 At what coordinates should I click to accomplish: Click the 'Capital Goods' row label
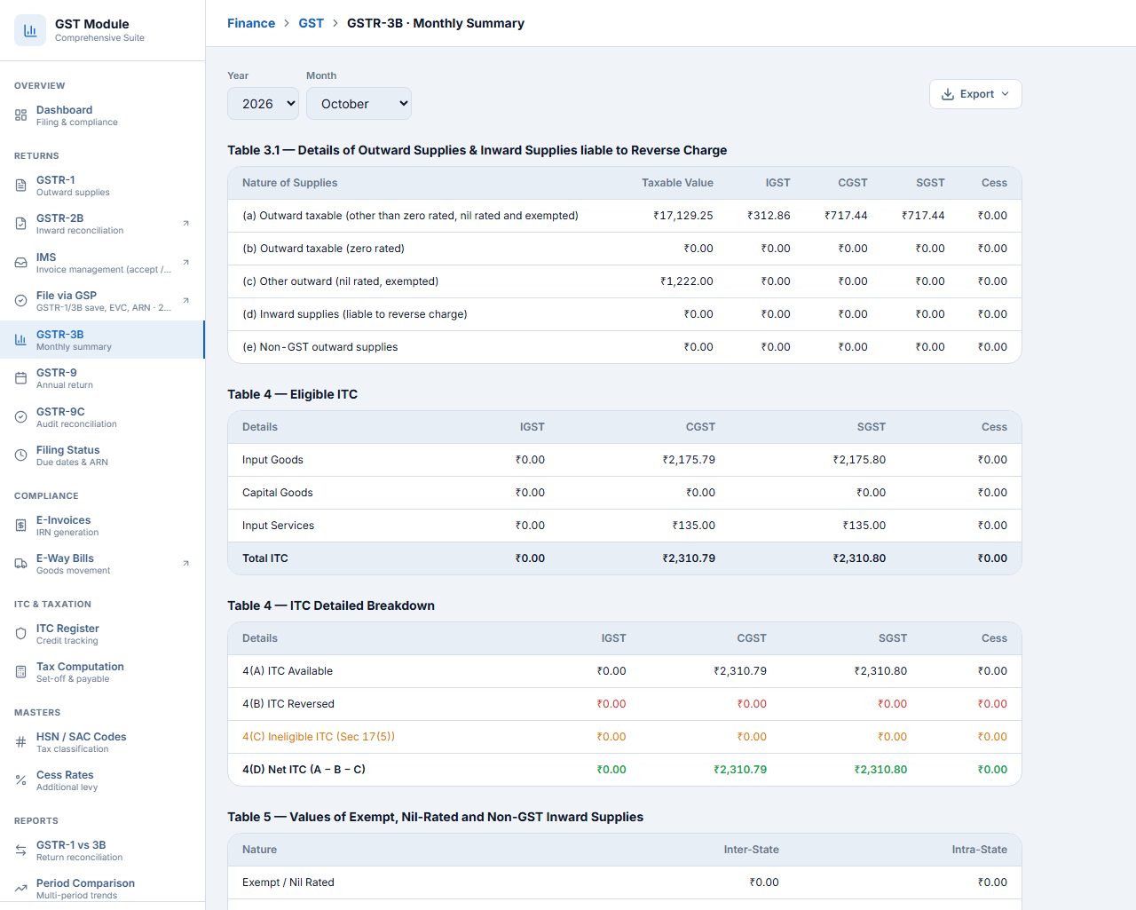278,493
